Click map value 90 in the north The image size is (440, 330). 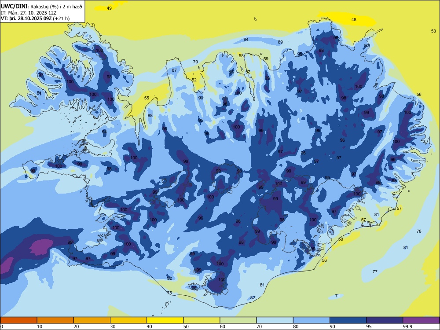click(201, 98)
